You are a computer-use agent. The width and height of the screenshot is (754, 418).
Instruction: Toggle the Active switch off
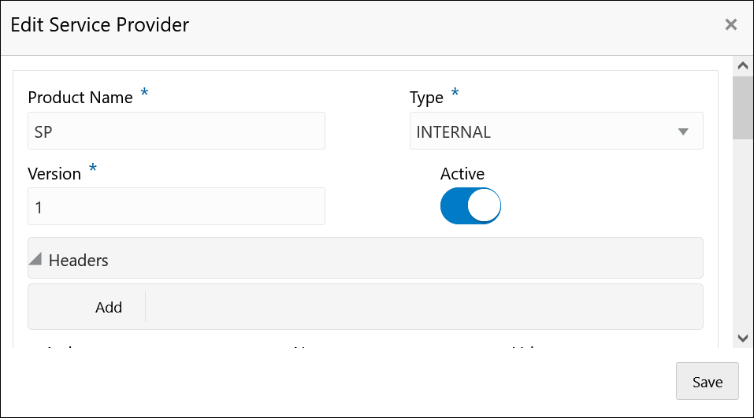(x=470, y=205)
